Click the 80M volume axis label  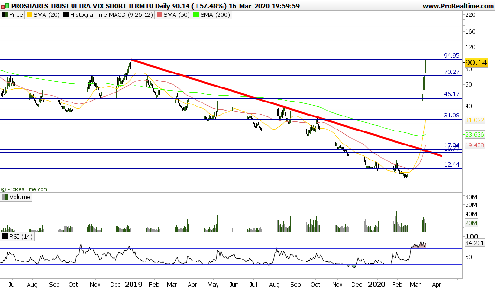[471, 197]
